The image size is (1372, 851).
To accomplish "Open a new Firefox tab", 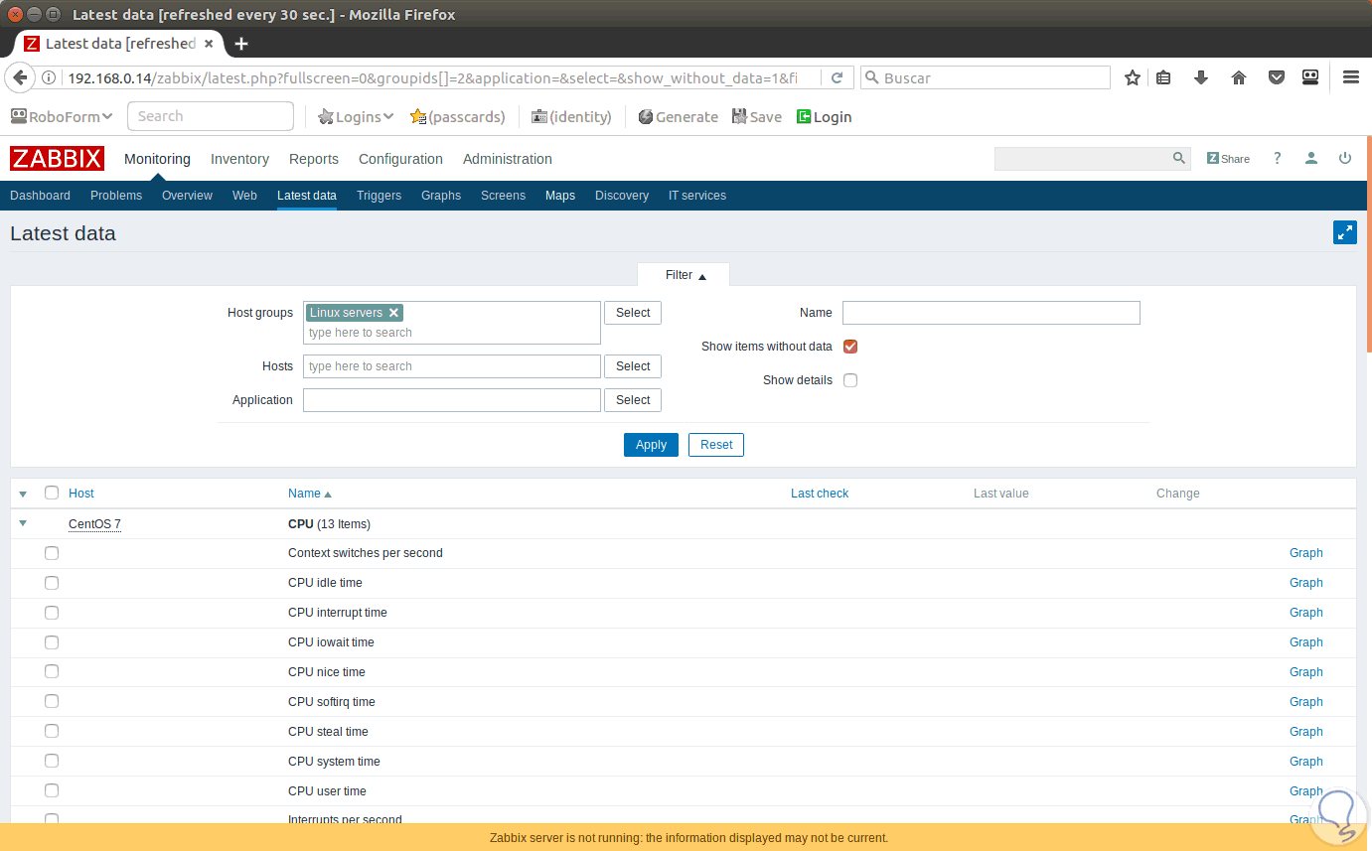I will (x=241, y=44).
